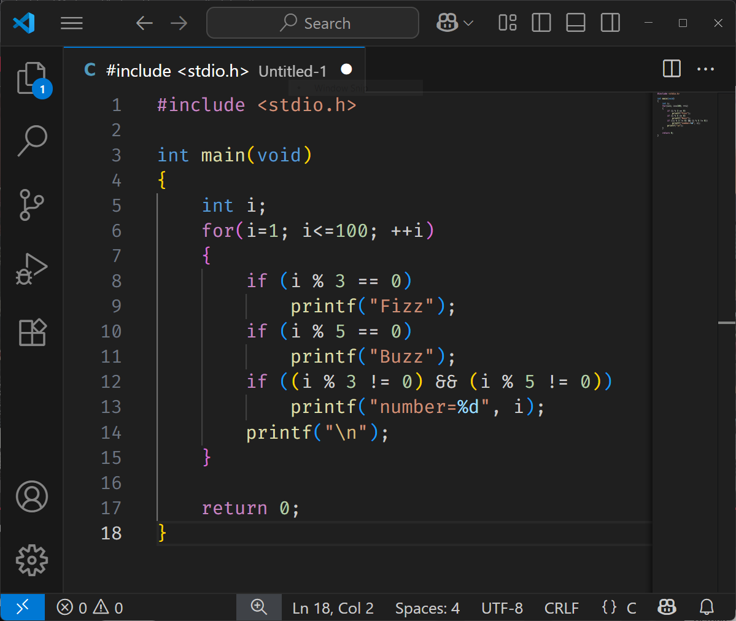Click the if (i % 5 == 0) condition
Image resolution: width=736 pixels, height=621 pixels.
(x=329, y=331)
